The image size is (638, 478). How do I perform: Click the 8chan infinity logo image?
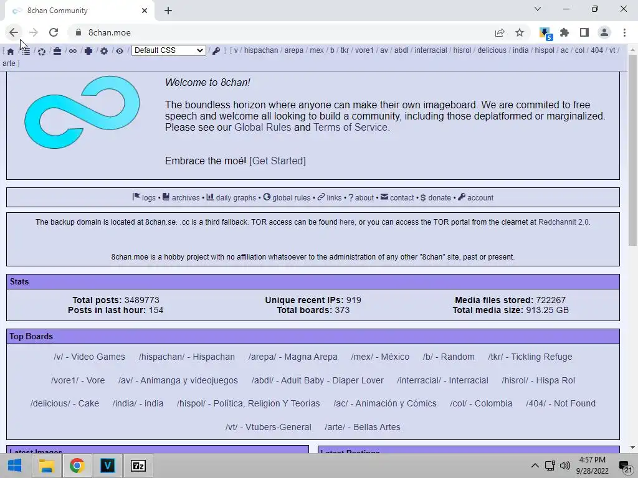(x=82, y=112)
